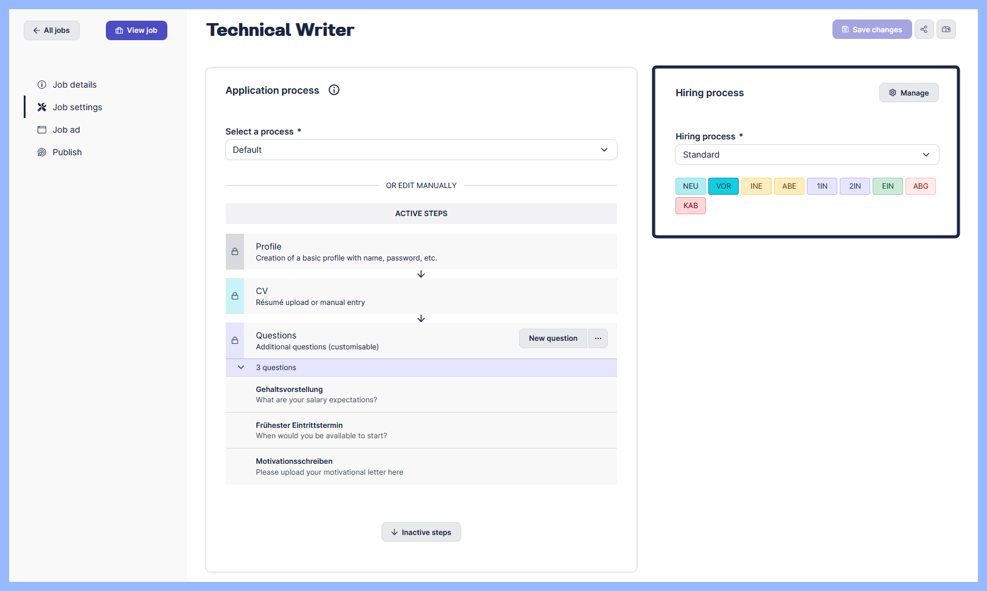The width and height of the screenshot is (987, 591).
Task: Open the ellipsis menu on the Questions step
Action: point(598,338)
